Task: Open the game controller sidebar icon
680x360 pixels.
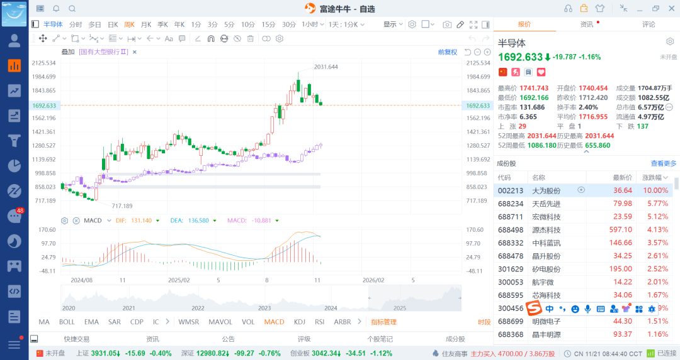Action: point(14,266)
